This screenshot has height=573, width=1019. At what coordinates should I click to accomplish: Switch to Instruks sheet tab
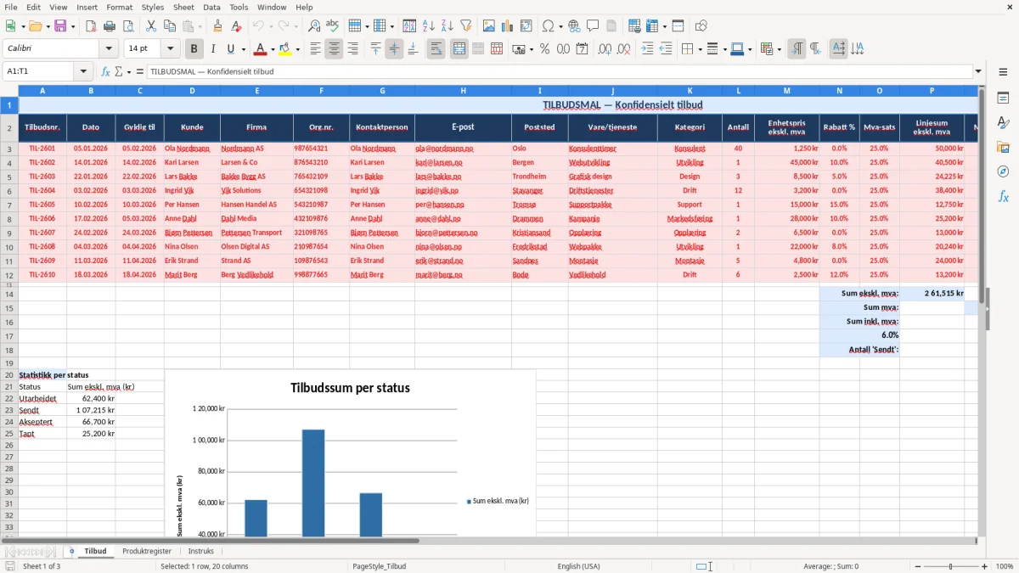tap(201, 552)
